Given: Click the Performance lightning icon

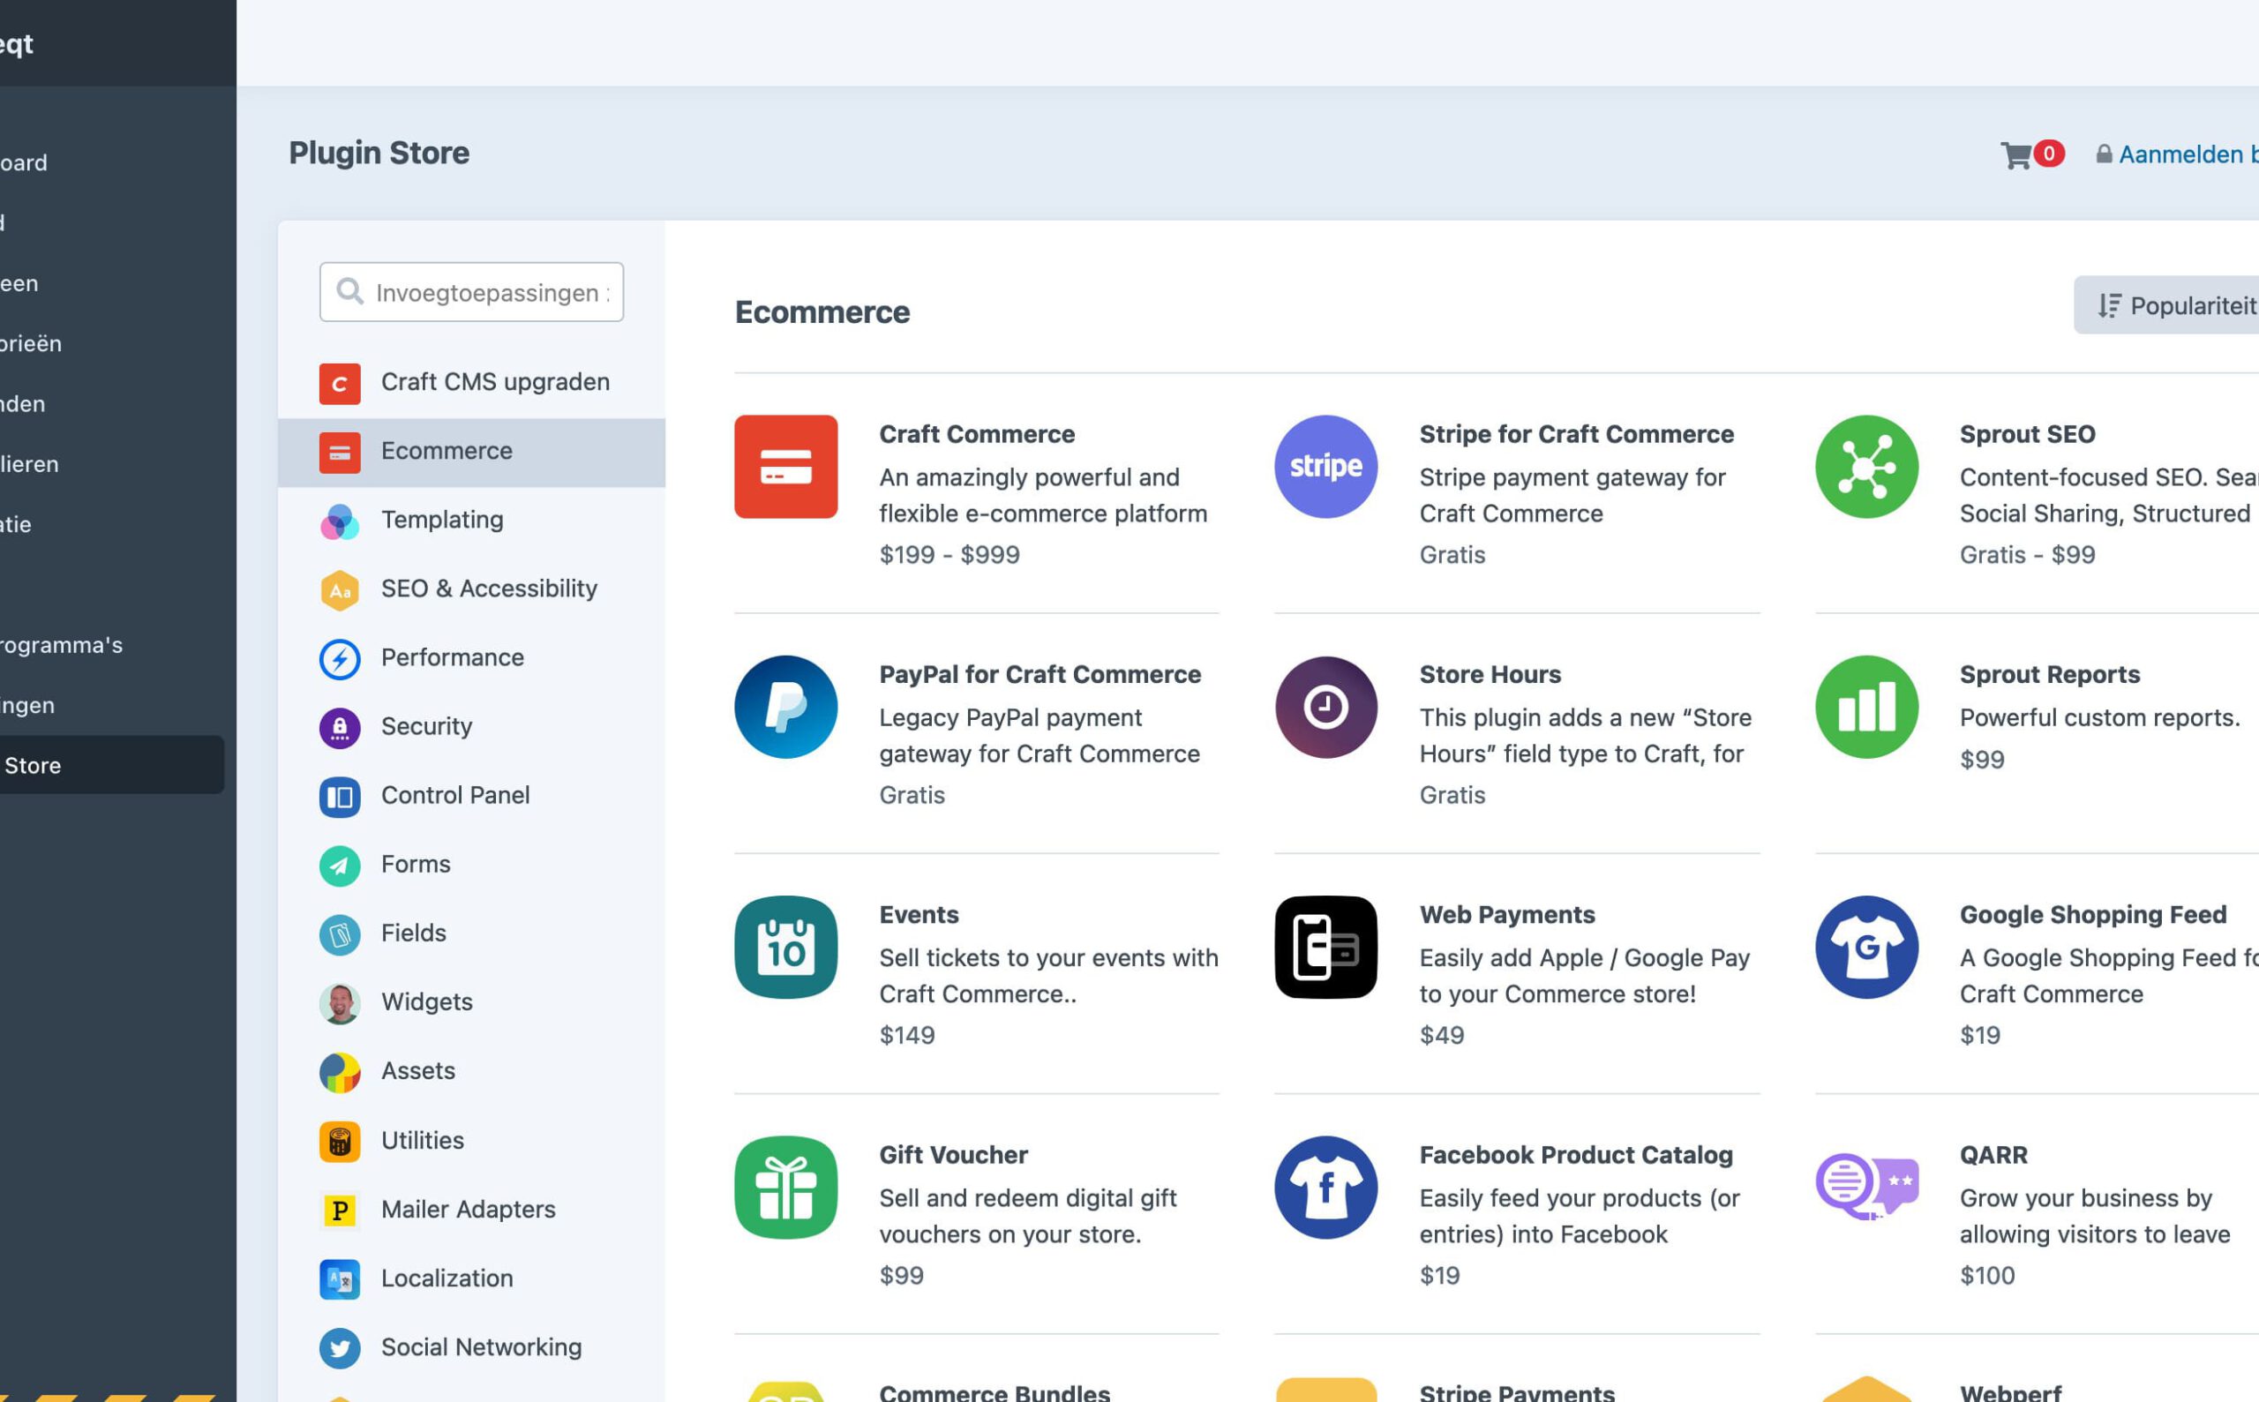Looking at the screenshot, I should pyautogui.click(x=340, y=658).
